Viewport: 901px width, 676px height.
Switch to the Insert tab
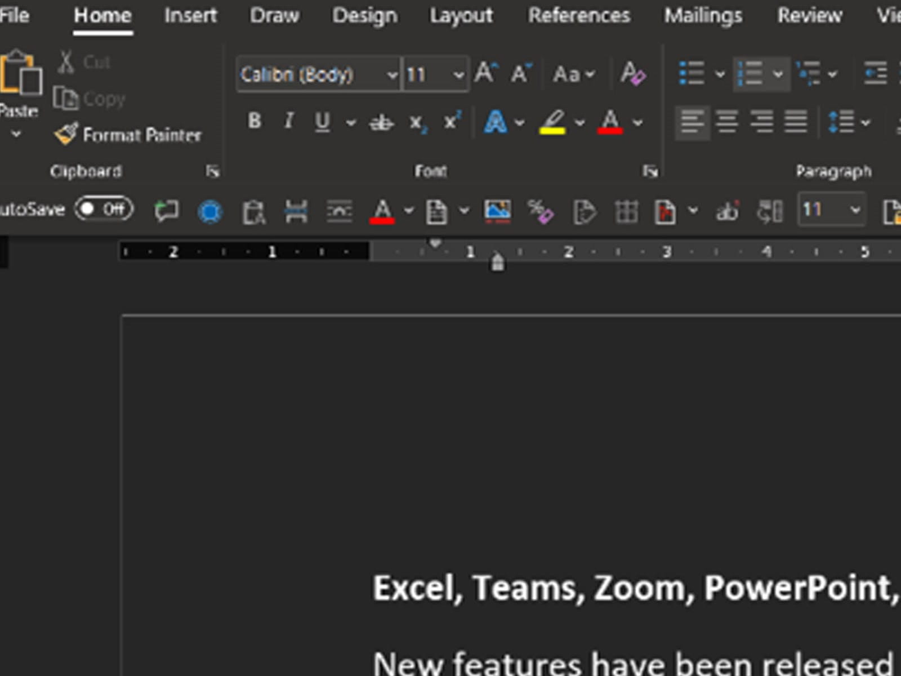[190, 15]
